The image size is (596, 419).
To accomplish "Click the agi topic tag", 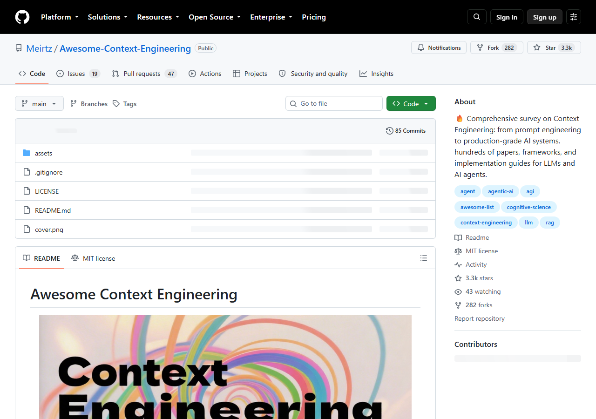I will [530, 191].
